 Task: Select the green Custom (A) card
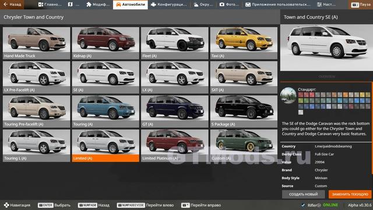(x=244, y=146)
